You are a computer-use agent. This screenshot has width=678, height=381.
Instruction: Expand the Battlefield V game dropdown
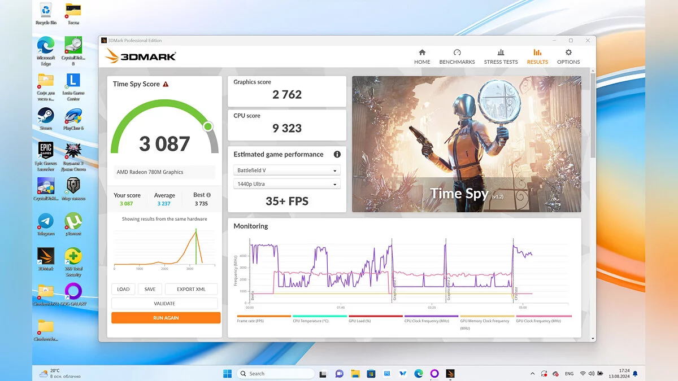click(x=287, y=170)
